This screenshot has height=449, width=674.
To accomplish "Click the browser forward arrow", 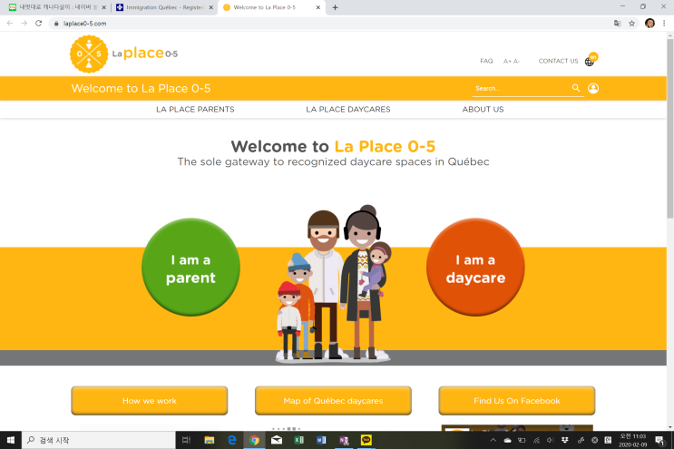I will [24, 24].
